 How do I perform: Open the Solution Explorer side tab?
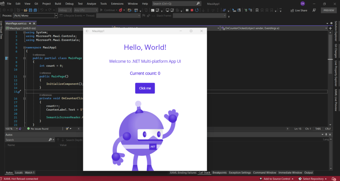pos(336,31)
